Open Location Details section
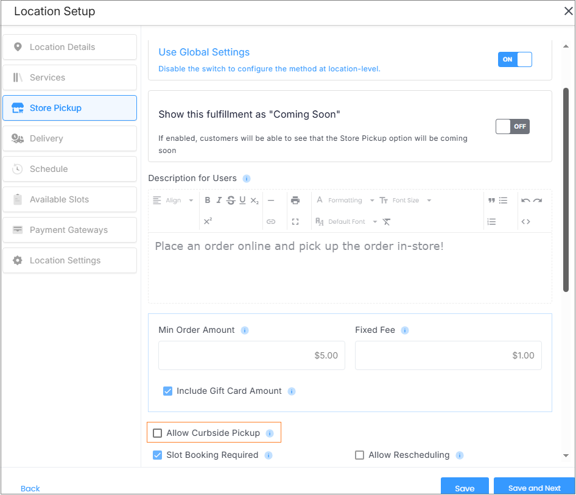This screenshot has width=576, height=495. [x=70, y=47]
